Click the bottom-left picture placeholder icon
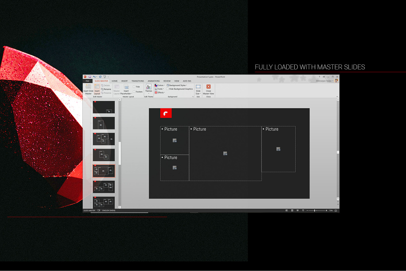Viewport: 406px width, 271px height. [175, 168]
